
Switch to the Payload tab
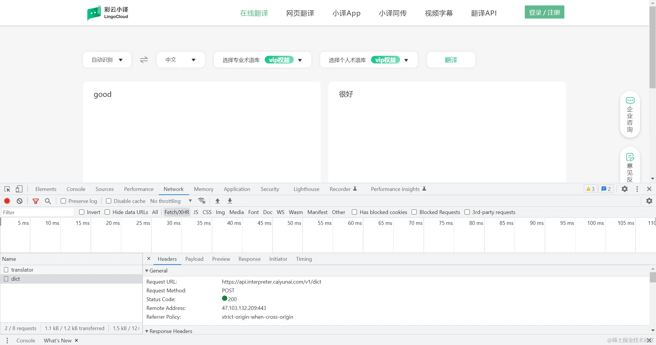coord(194,259)
